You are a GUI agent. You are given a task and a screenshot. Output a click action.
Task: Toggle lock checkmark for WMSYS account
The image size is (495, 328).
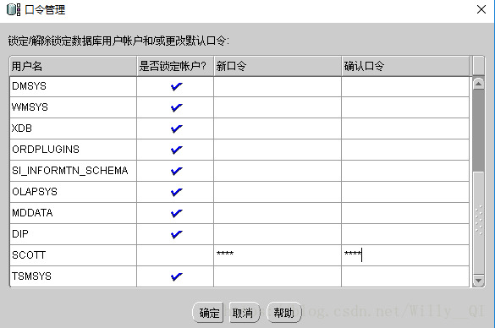(x=176, y=107)
